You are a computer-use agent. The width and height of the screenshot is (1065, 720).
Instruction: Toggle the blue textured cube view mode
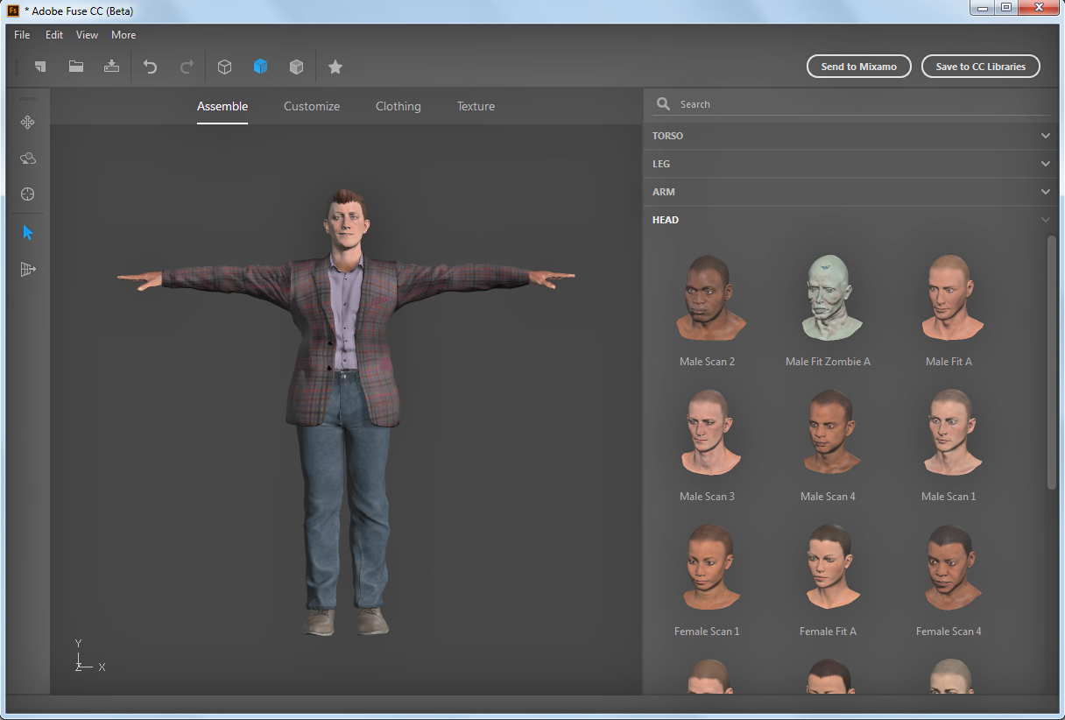260,67
